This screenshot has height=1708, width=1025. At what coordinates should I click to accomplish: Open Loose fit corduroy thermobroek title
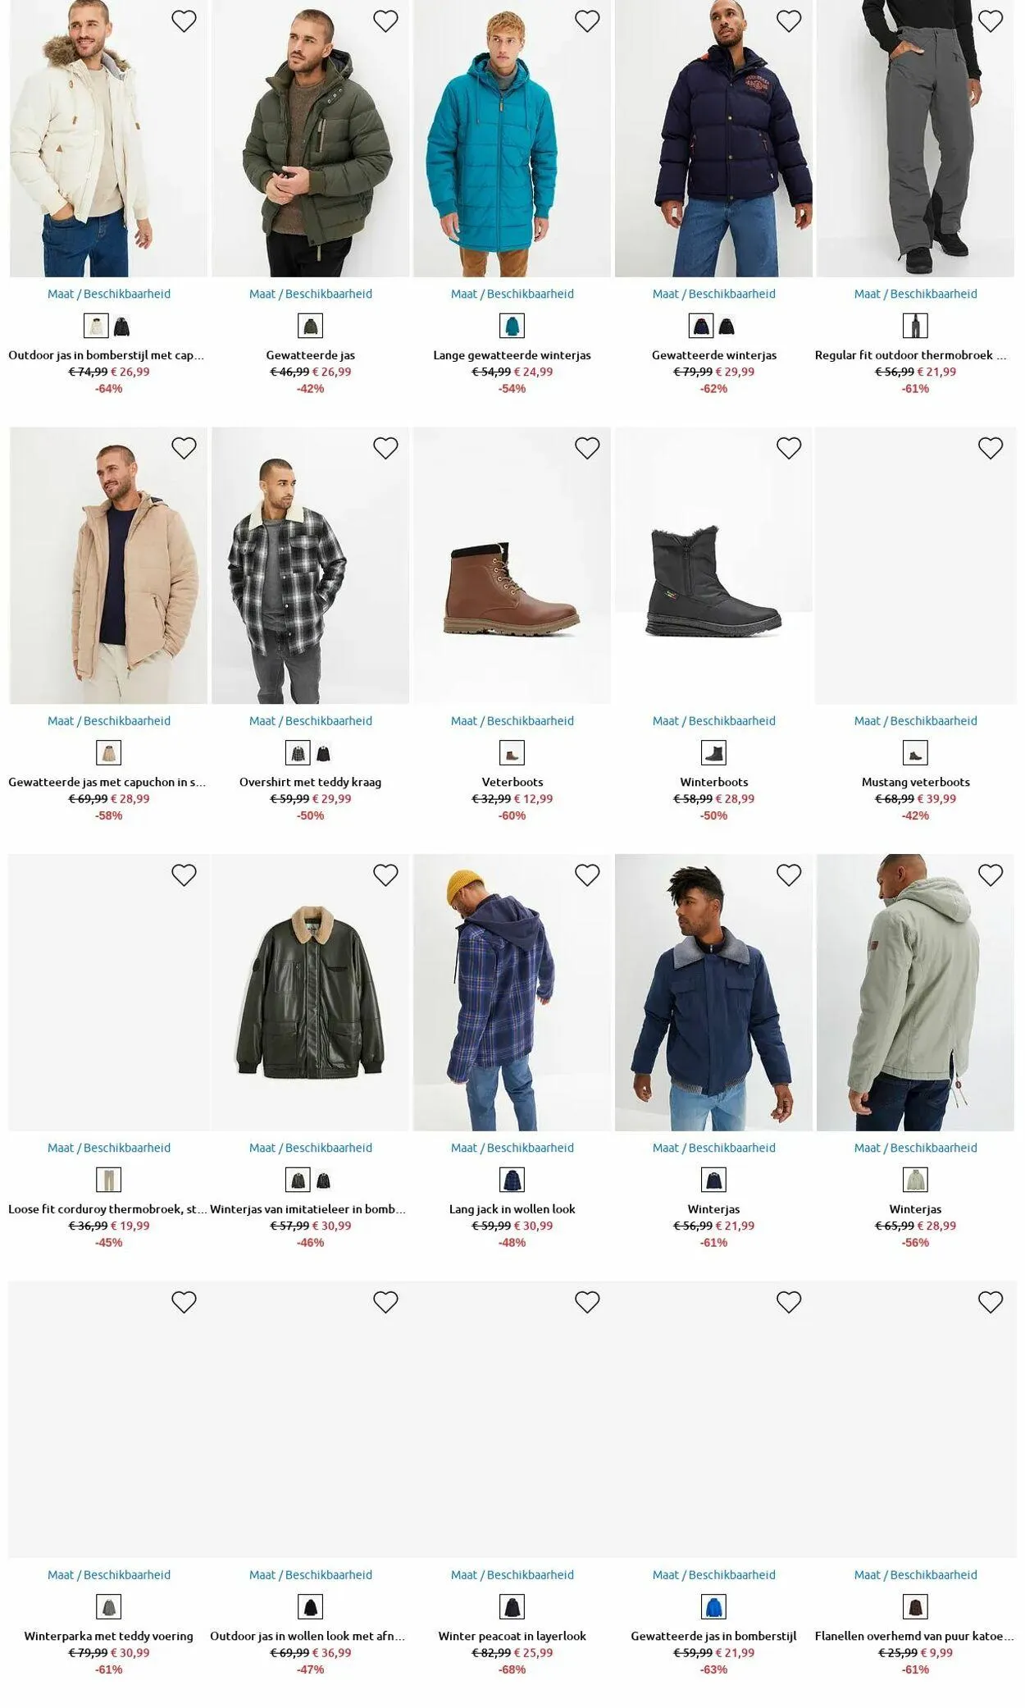coord(108,1209)
